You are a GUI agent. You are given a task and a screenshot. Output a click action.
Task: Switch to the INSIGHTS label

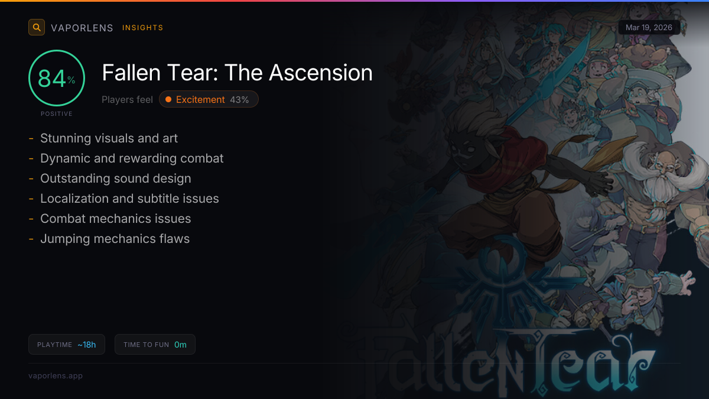click(x=143, y=28)
